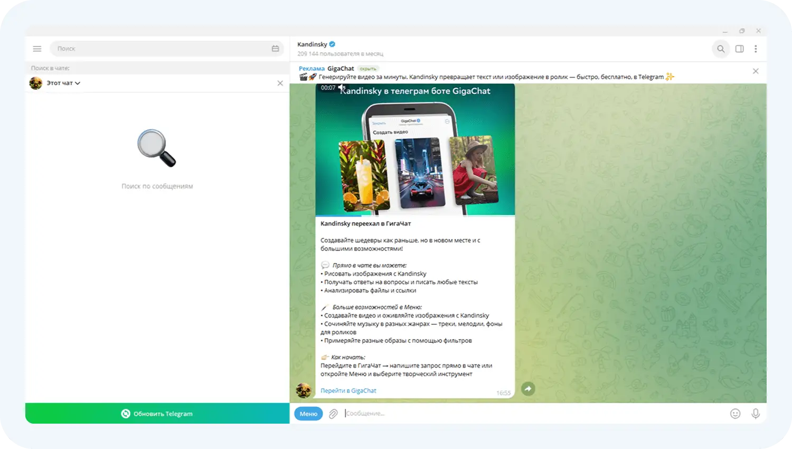Start voice recording with the microphone icon
This screenshot has width=792, height=449.
(756, 414)
